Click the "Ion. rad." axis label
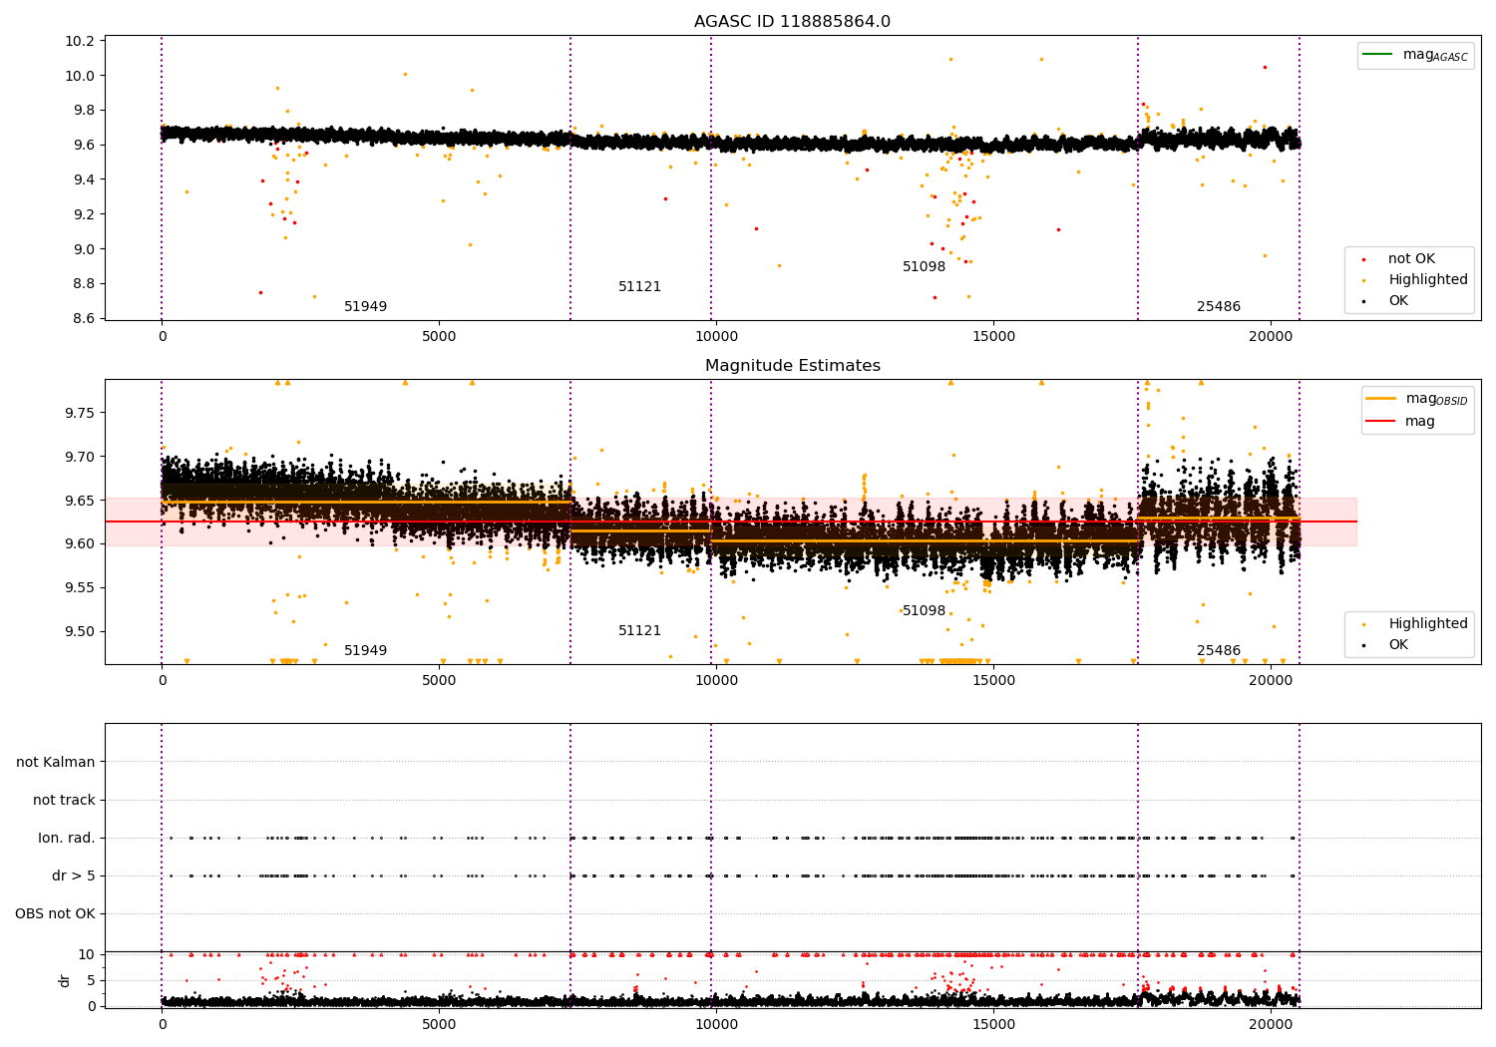The width and height of the screenshot is (1496, 1047). pos(67,839)
